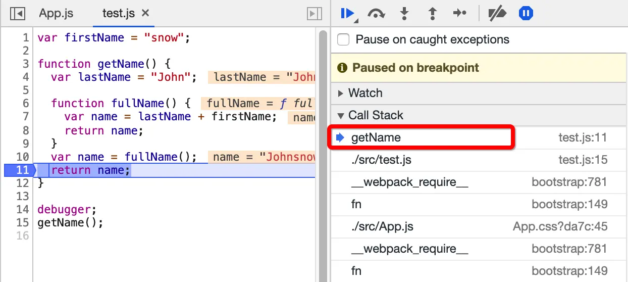Set breakpoint on line 7

26,117
